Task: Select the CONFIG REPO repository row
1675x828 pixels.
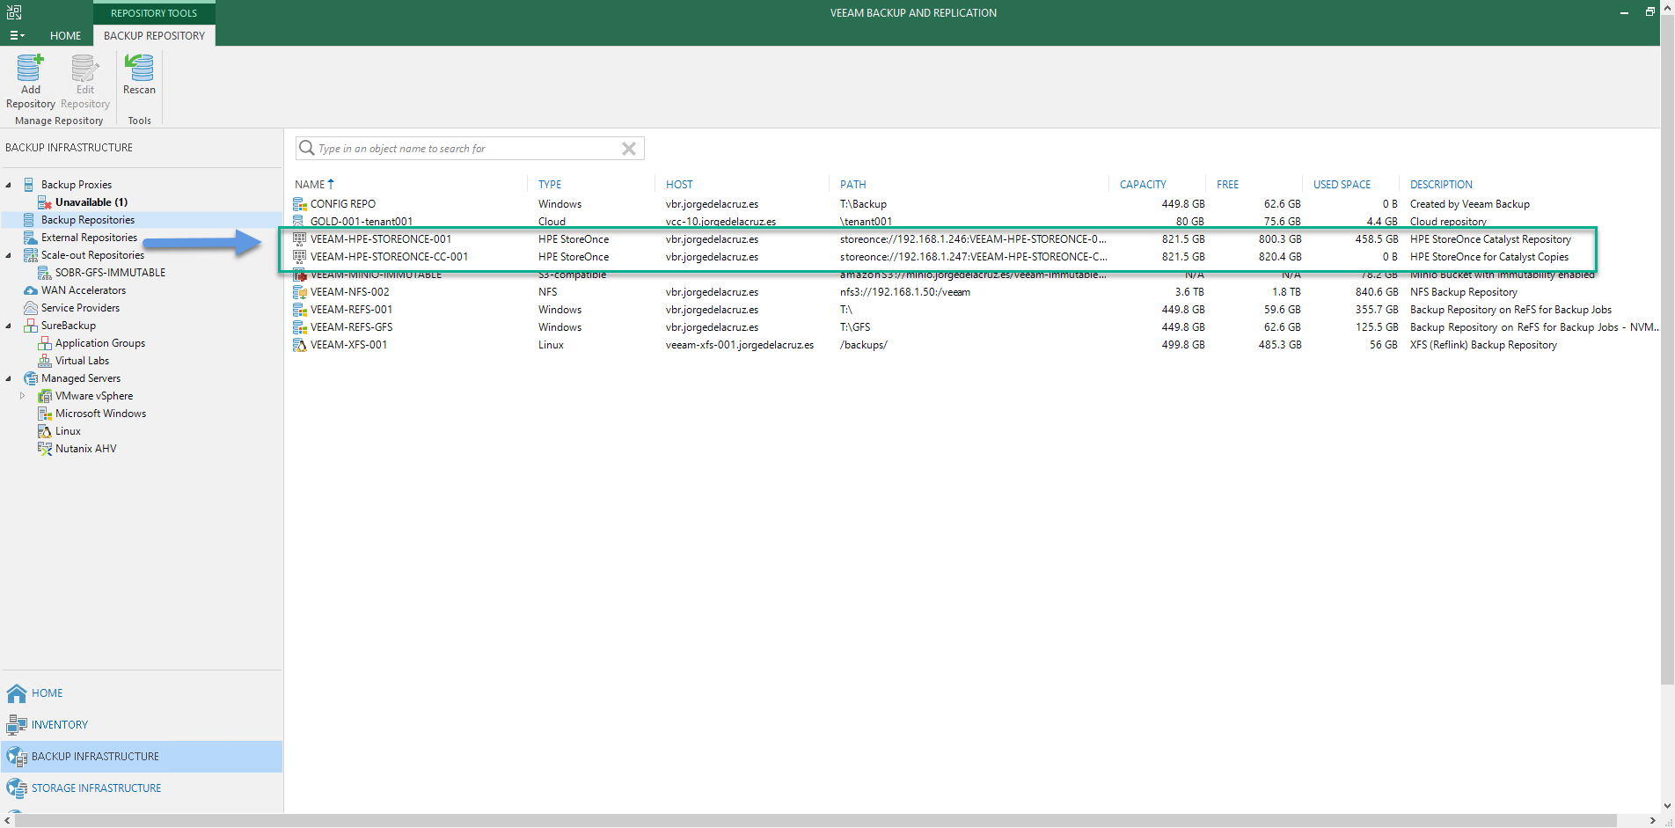Action: tap(975, 204)
